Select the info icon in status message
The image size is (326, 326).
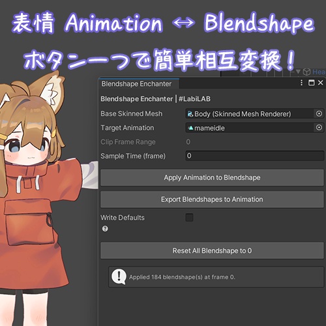[119, 276]
